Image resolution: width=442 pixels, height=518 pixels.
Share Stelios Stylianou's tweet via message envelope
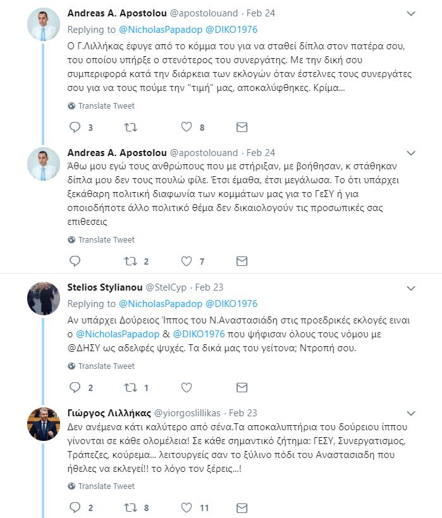[242, 387]
